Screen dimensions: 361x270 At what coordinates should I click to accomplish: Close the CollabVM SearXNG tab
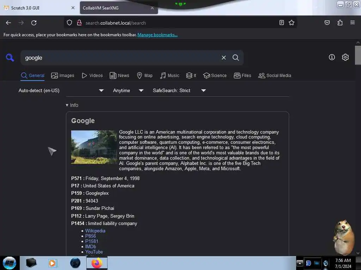(152, 8)
